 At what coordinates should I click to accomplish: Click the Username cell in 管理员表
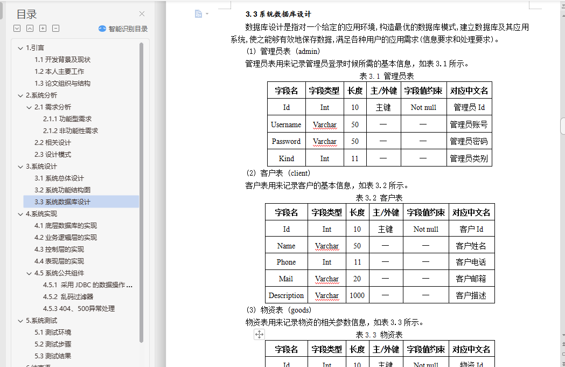click(x=286, y=124)
